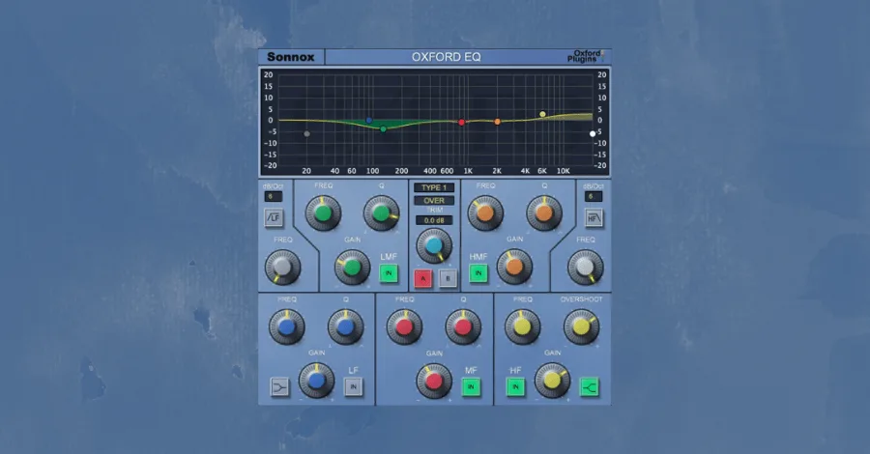Select the gray B preset button
Screen dimensions: 870x454
point(449,278)
